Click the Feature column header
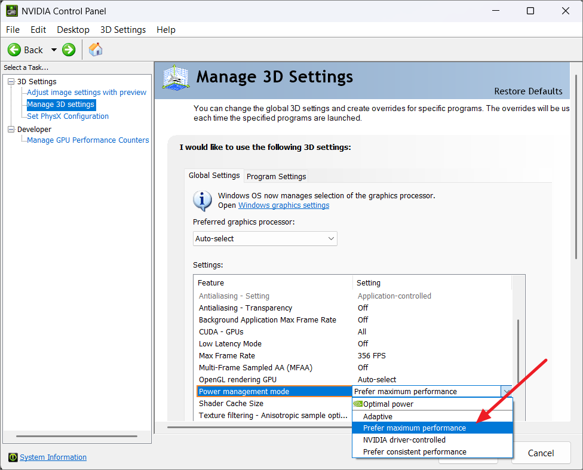The height and width of the screenshot is (470, 583). [274, 282]
